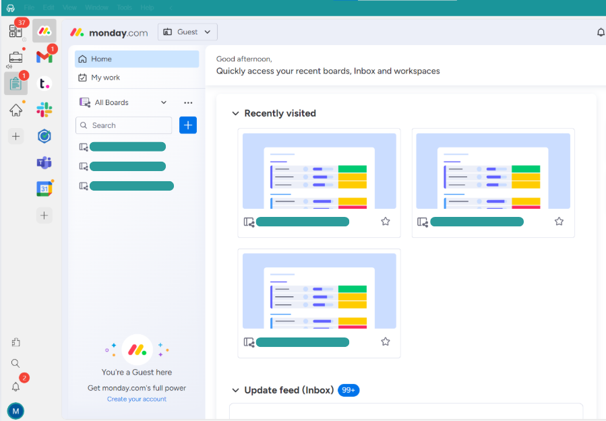Open the dashboard icon with 37 badge
Image resolution: width=606 pixels, height=421 pixels.
coord(16,31)
